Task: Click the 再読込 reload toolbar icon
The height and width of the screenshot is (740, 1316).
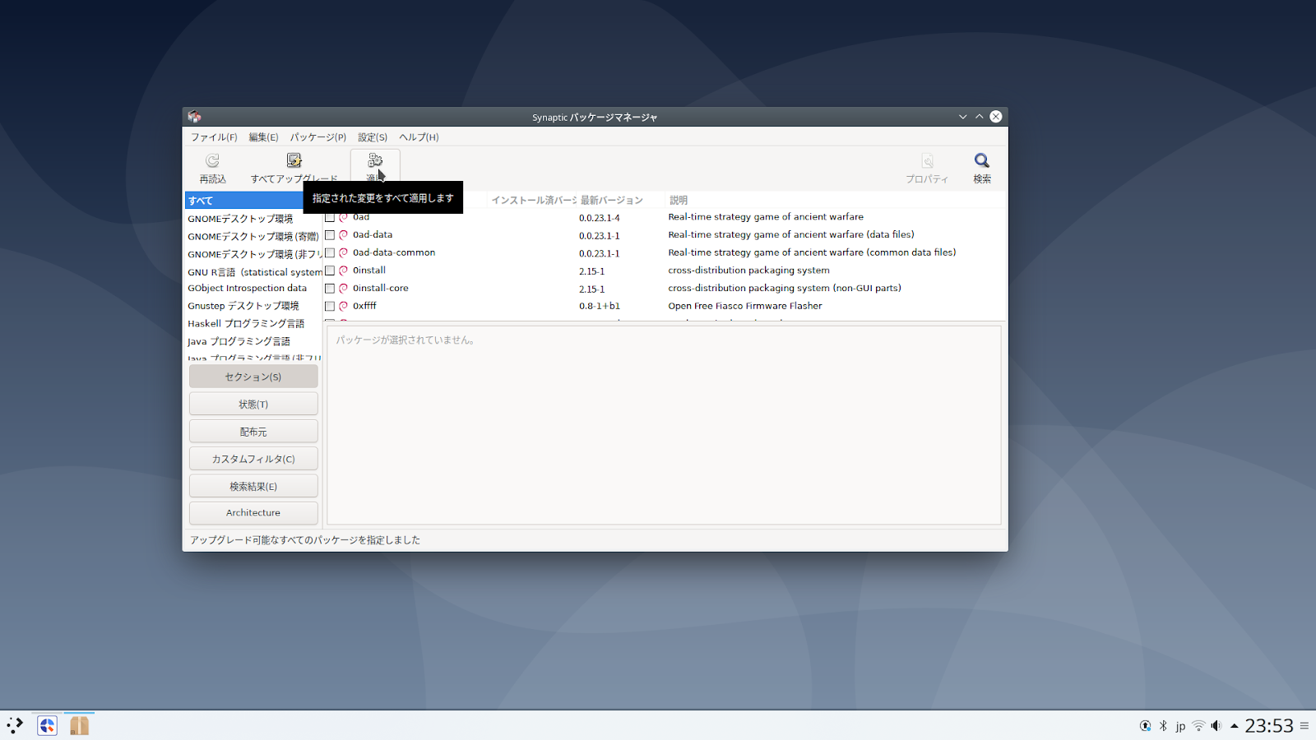Action: point(212,160)
